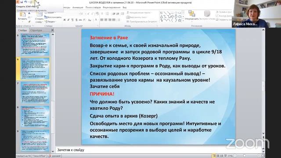Toggle bold Ж formatting
Viewport: 281px width, 158px height.
click(x=65, y=20)
